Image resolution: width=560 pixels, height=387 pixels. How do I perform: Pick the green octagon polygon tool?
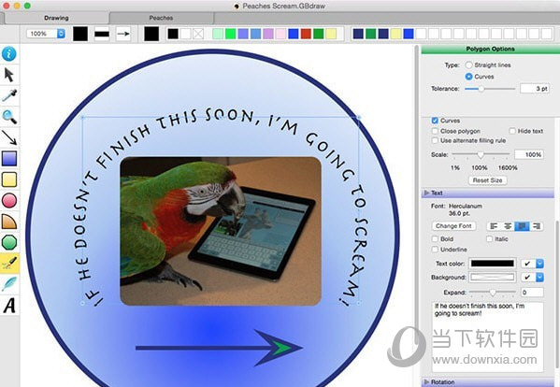pyautogui.click(x=9, y=242)
